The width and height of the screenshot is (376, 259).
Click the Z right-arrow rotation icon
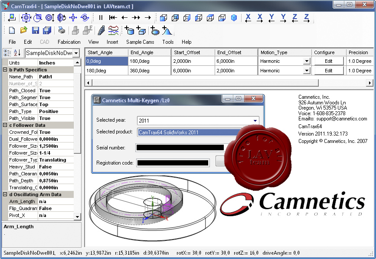tap(307, 18)
